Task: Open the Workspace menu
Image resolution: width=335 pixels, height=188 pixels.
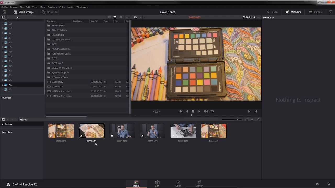Action: tap(82, 7)
